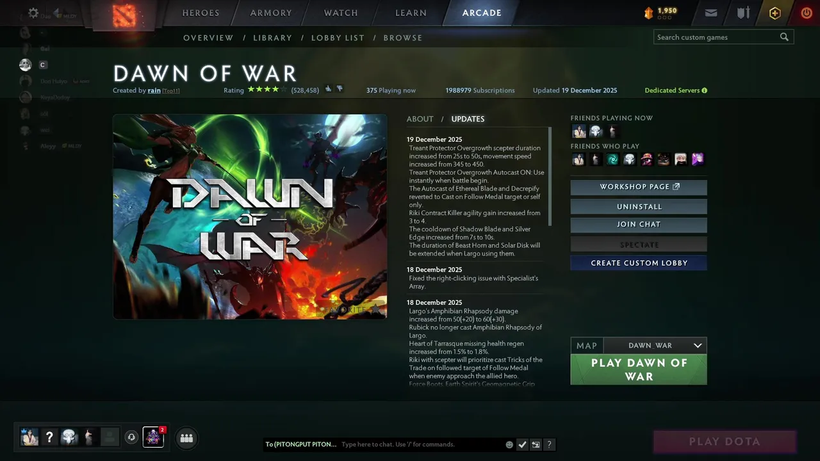Click the 19 December 2025 update heading
The width and height of the screenshot is (820, 461).
434,140
